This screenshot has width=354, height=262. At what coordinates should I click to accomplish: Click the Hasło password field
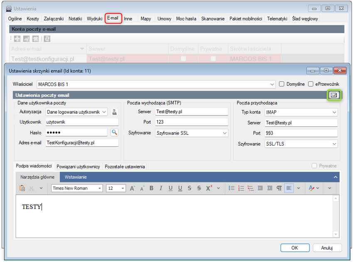point(76,133)
